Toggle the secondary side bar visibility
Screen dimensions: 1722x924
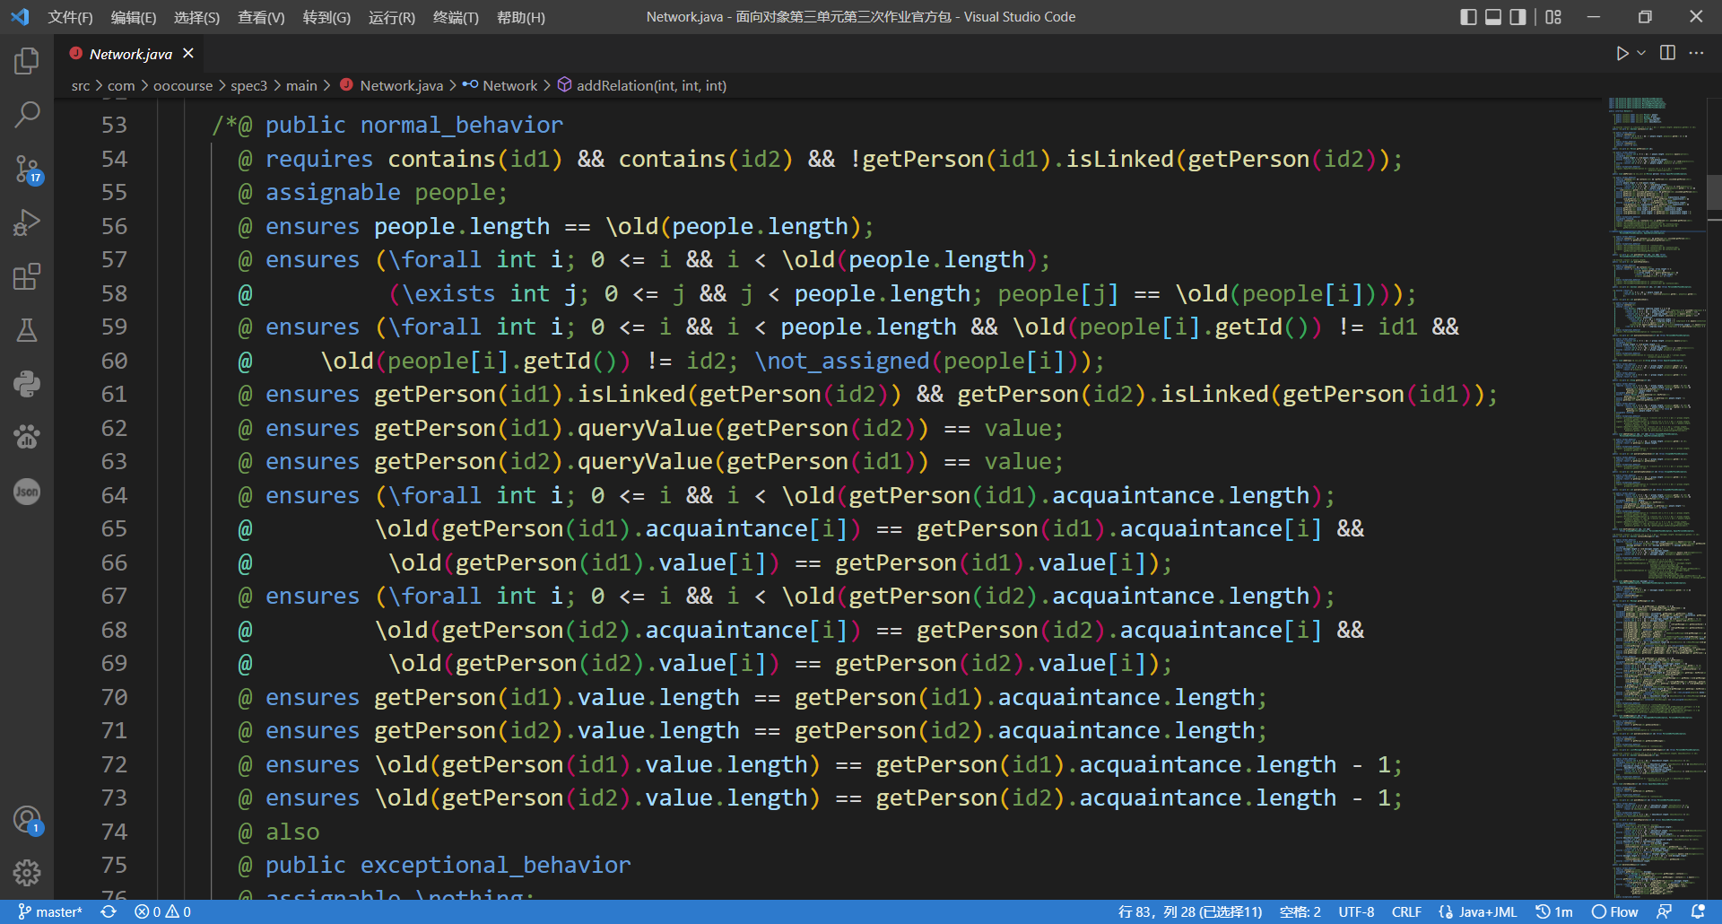coord(1518,17)
